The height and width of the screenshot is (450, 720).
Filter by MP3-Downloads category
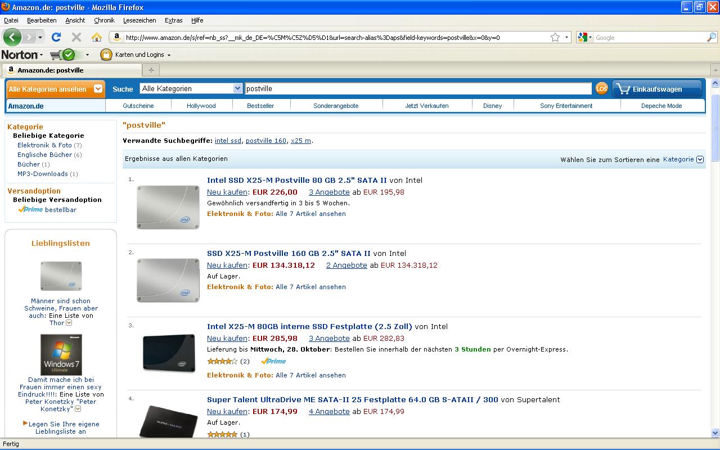click(x=43, y=174)
